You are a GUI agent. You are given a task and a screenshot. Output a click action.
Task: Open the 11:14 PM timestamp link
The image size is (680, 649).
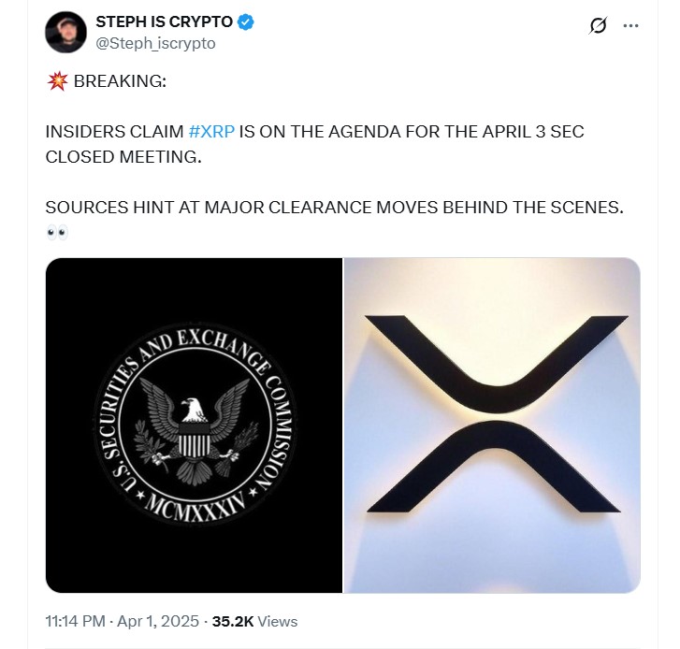[x=76, y=621]
